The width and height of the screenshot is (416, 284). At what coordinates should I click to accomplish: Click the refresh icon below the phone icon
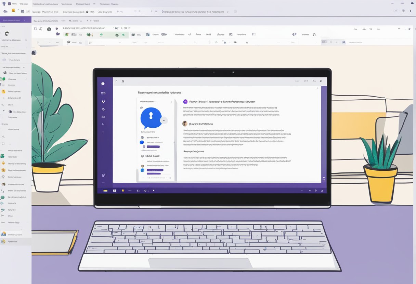pos(103,109)
